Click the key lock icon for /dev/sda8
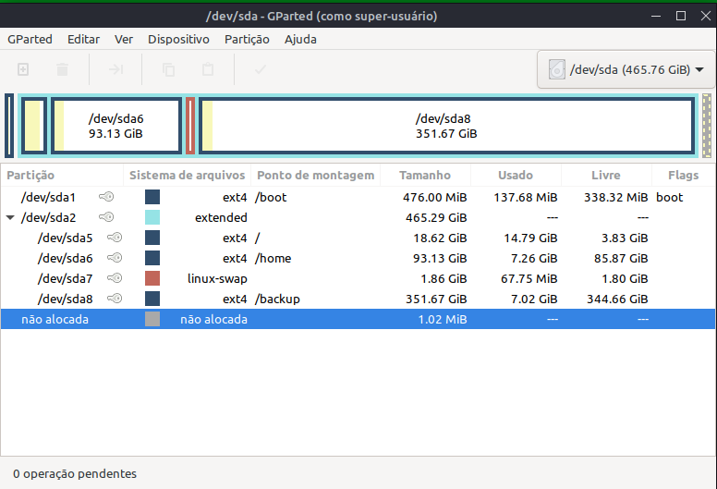This screenshot has width=717, height=489. [115, 299]
